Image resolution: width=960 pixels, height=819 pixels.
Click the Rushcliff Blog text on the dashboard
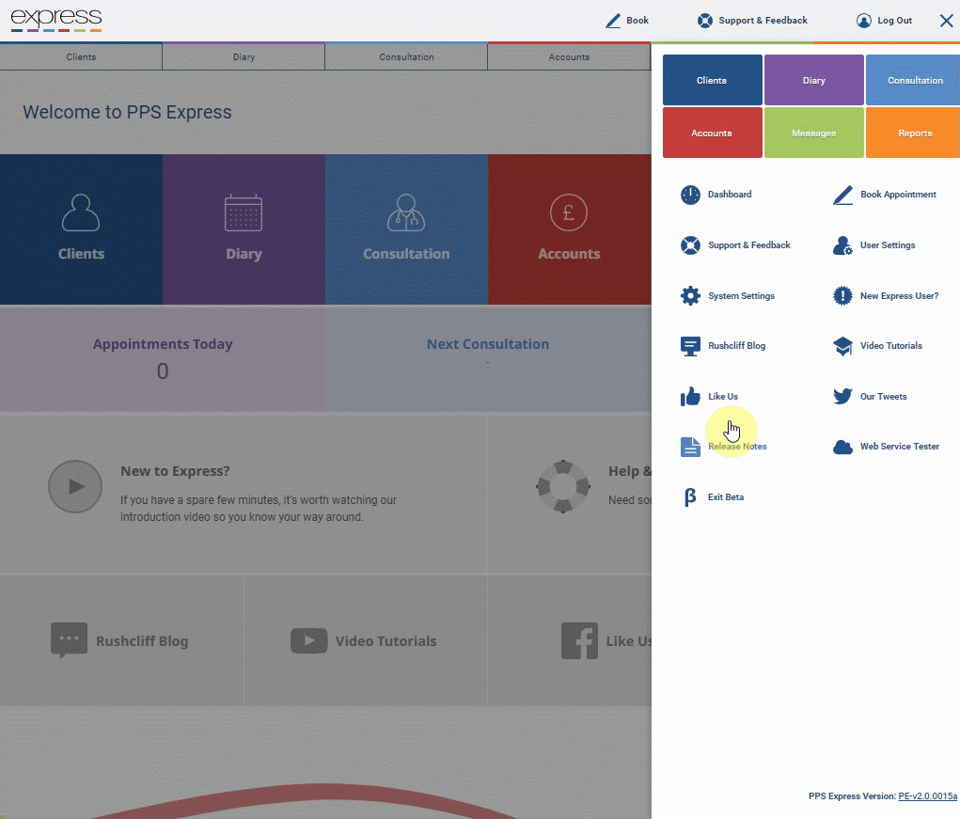coord(142,641)
